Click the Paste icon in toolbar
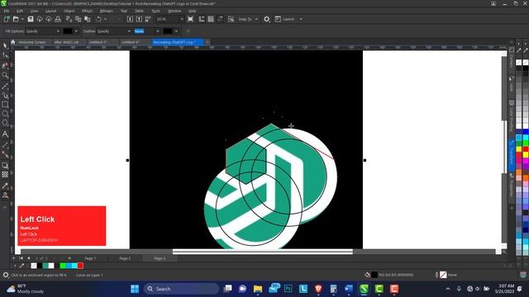The width and height of the screenshot is (529, 297). [x=88, y=19]
